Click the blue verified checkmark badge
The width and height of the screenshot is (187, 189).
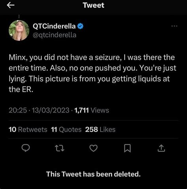(x=80, y=26)
